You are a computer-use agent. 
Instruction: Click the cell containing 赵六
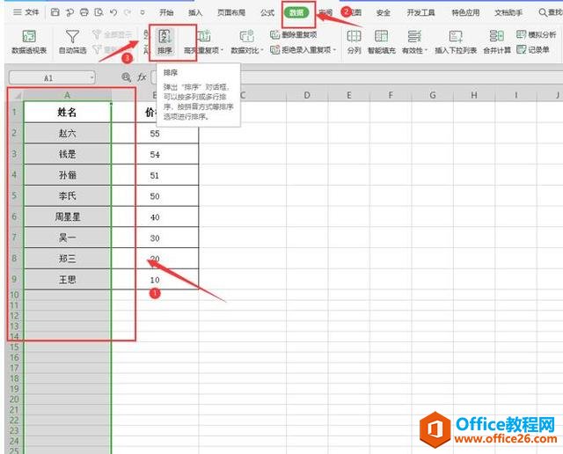point(68,133)
